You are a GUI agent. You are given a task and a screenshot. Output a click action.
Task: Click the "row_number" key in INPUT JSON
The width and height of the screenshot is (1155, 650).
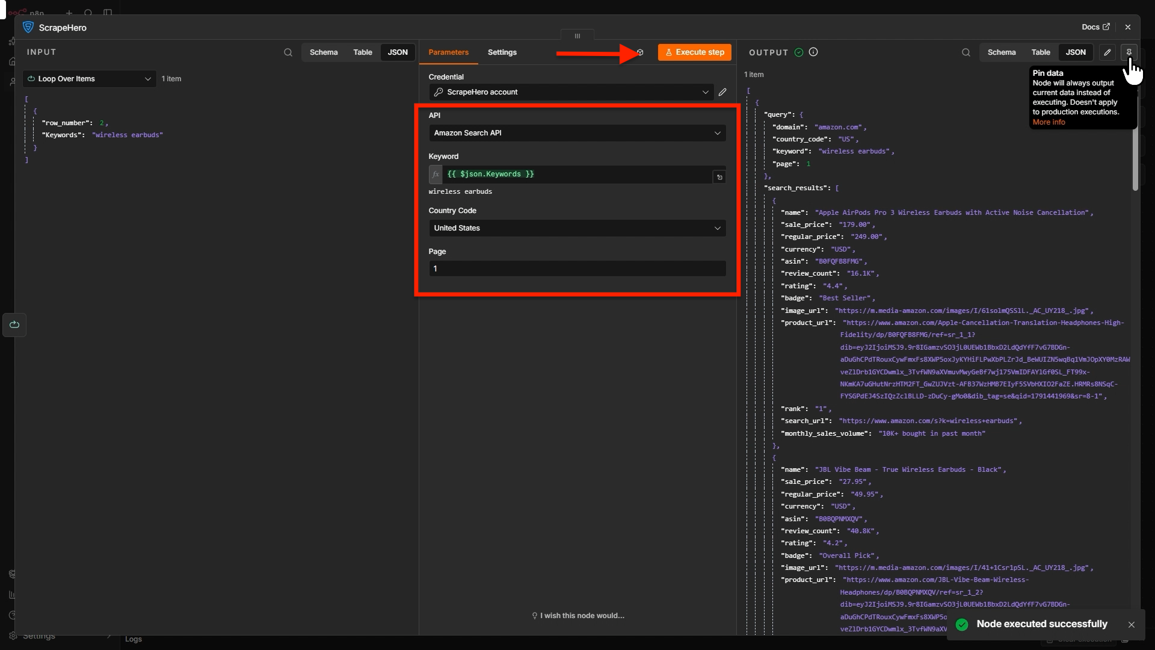coord(67,123)
